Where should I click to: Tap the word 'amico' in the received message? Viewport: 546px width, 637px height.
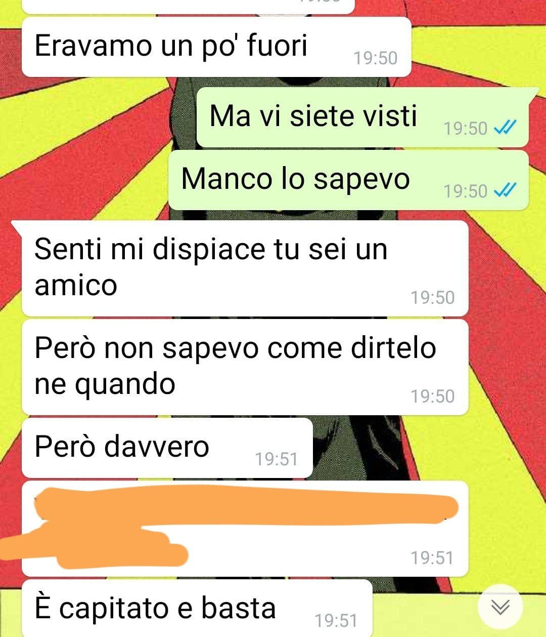click(x=76, y=285)
